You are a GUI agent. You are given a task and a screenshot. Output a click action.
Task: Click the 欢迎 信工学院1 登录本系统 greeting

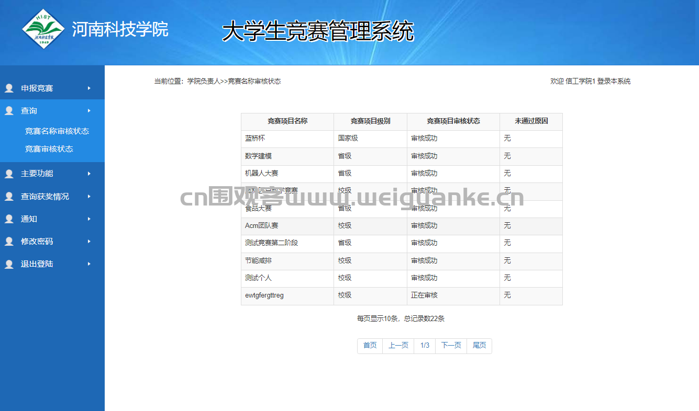click(591, 82)
